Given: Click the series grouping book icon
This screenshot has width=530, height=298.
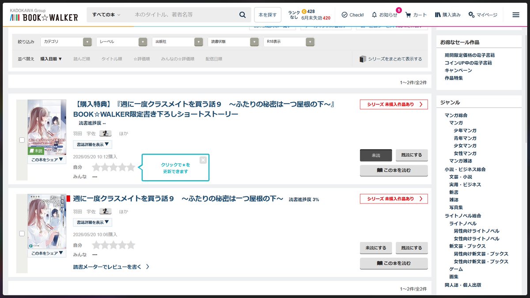Looking at the screenshot, I should tap(363, 59).
